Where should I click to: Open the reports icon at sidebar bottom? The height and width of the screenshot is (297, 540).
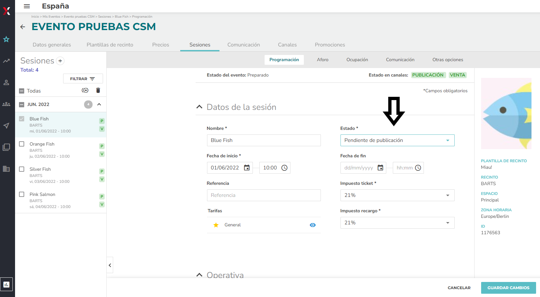point(7,285)
